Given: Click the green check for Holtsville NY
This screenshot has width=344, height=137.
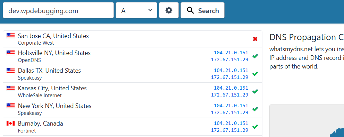Looking at the screenshot, I should [255, 56].
